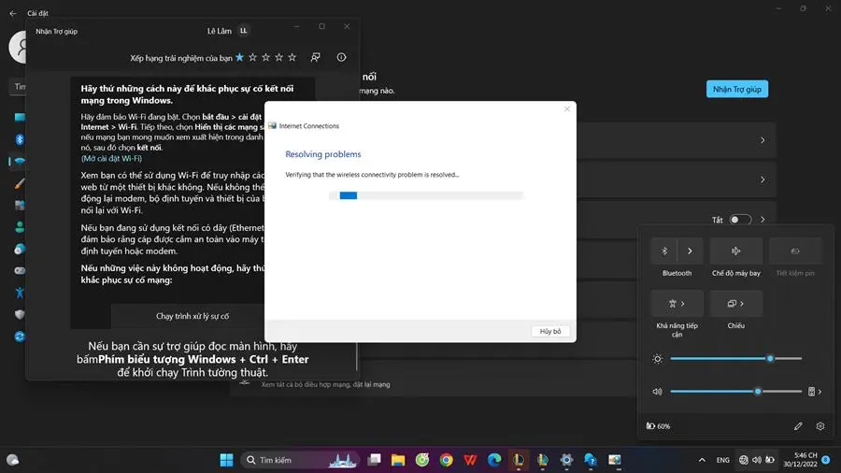Open Khả năng tiếp cận accessibility options
The height and width of the screenshot is (473, 841).
click(677, 304)
